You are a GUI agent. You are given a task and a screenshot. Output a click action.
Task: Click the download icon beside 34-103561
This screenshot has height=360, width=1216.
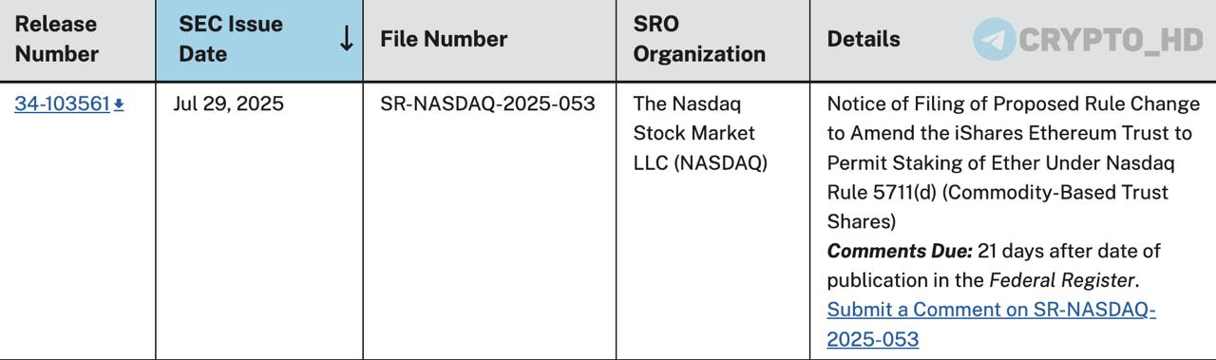coord(119,105)
